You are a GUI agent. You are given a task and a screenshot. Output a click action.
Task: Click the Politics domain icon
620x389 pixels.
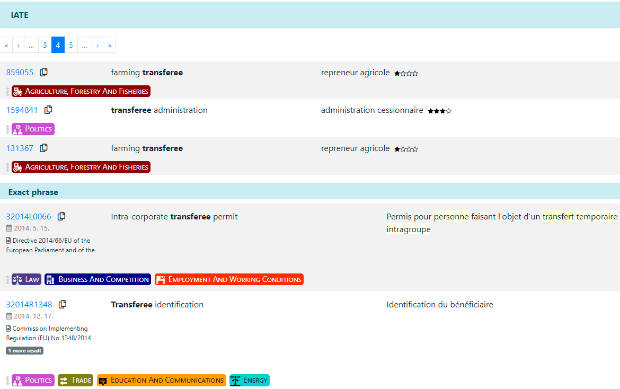(x=17, y=129)
